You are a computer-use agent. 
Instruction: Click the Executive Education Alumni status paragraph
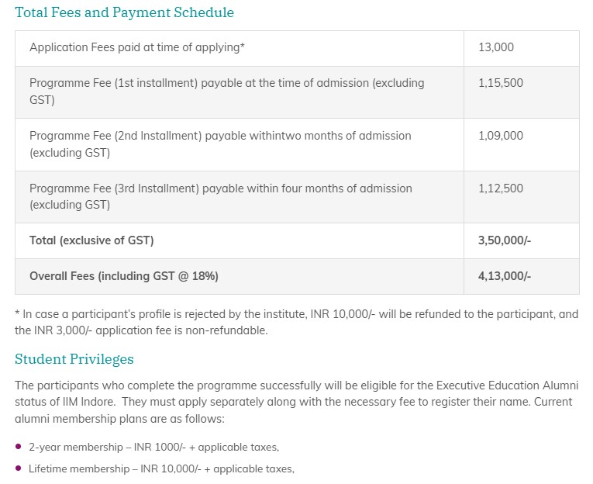click(x=296, y=401)
